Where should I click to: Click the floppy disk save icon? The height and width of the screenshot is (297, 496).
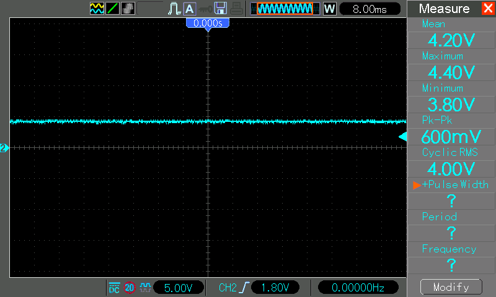pos(220,9)
